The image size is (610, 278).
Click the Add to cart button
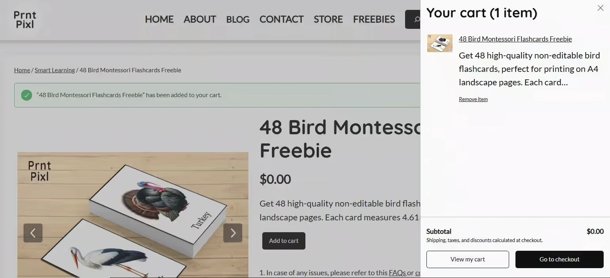284,241
